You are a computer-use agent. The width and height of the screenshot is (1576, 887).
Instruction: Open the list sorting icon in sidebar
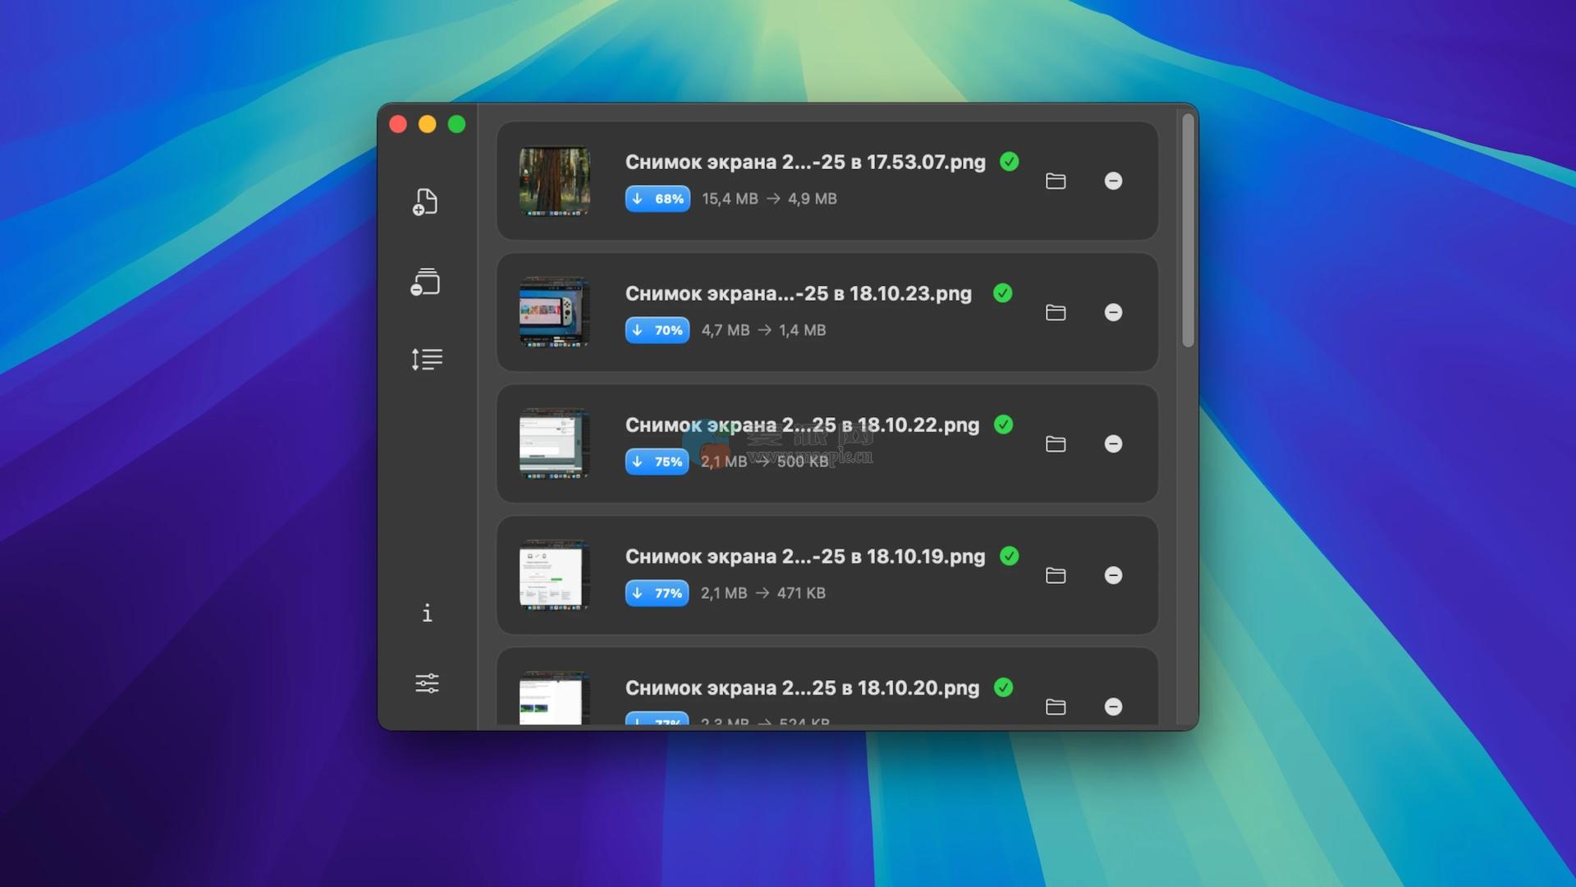coord(426,359)
